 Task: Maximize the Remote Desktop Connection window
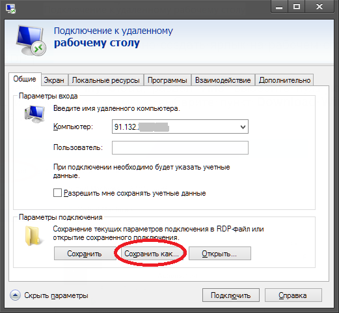click(297, 7)
